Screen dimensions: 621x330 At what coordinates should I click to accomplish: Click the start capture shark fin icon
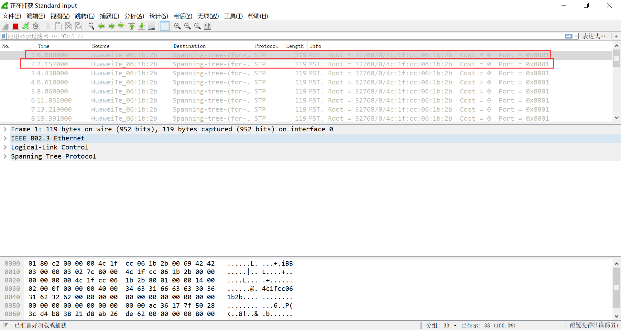(6, 27)
